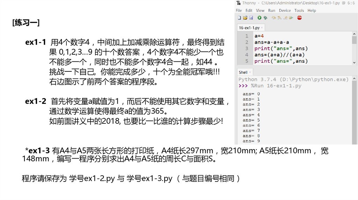Click line number 4 in the gutter
This screenshot has width=358, height=200.
coord(247,55)
